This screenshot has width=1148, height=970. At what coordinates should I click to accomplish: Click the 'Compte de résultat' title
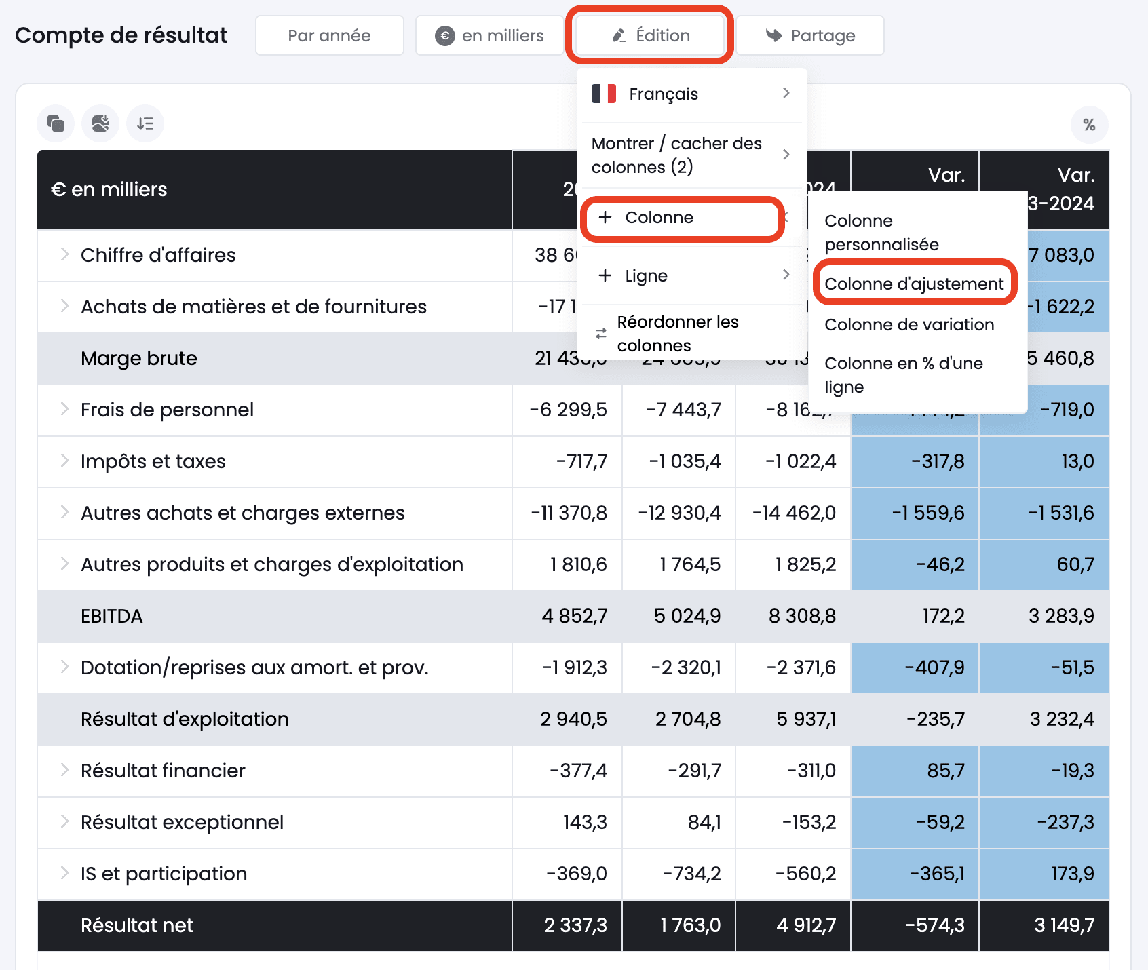(121, 35)
